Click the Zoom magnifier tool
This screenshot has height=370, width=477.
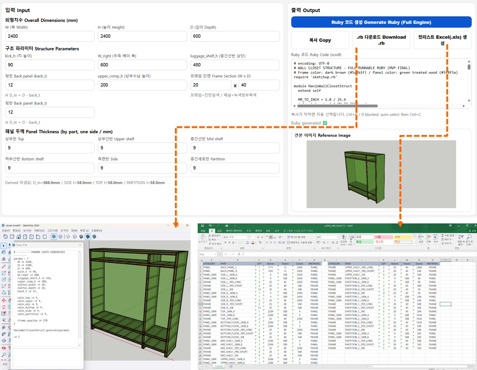point(4,354)
